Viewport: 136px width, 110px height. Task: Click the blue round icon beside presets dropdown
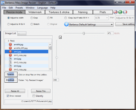tap(66, 24)
